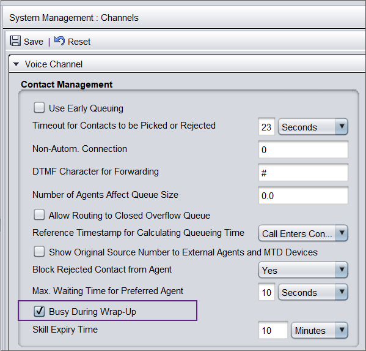The image size is (366, 351).
Task: Enable the Use Early Queuing checkbox
Action: tap(39, 108)
